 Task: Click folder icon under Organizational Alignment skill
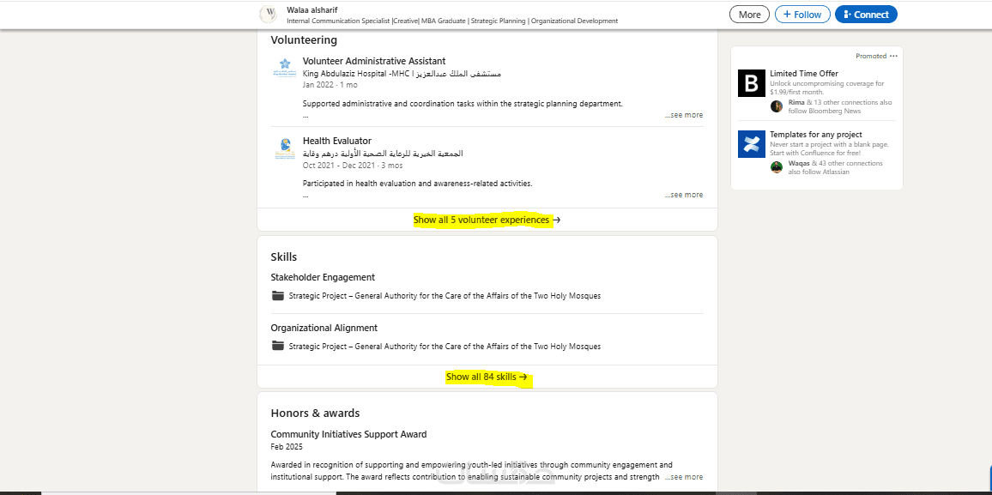tap(277, 347)
